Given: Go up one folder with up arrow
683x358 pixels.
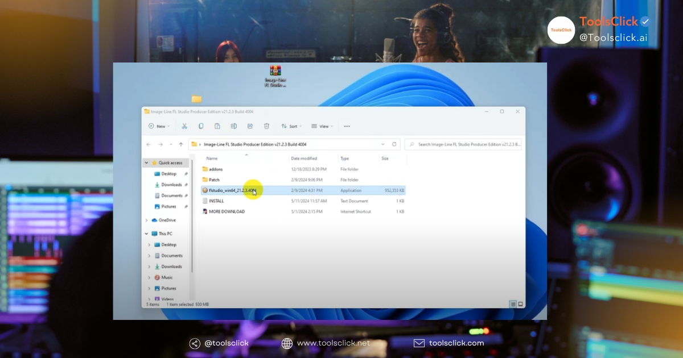Looking at the screenshot, I should [181, 144].
